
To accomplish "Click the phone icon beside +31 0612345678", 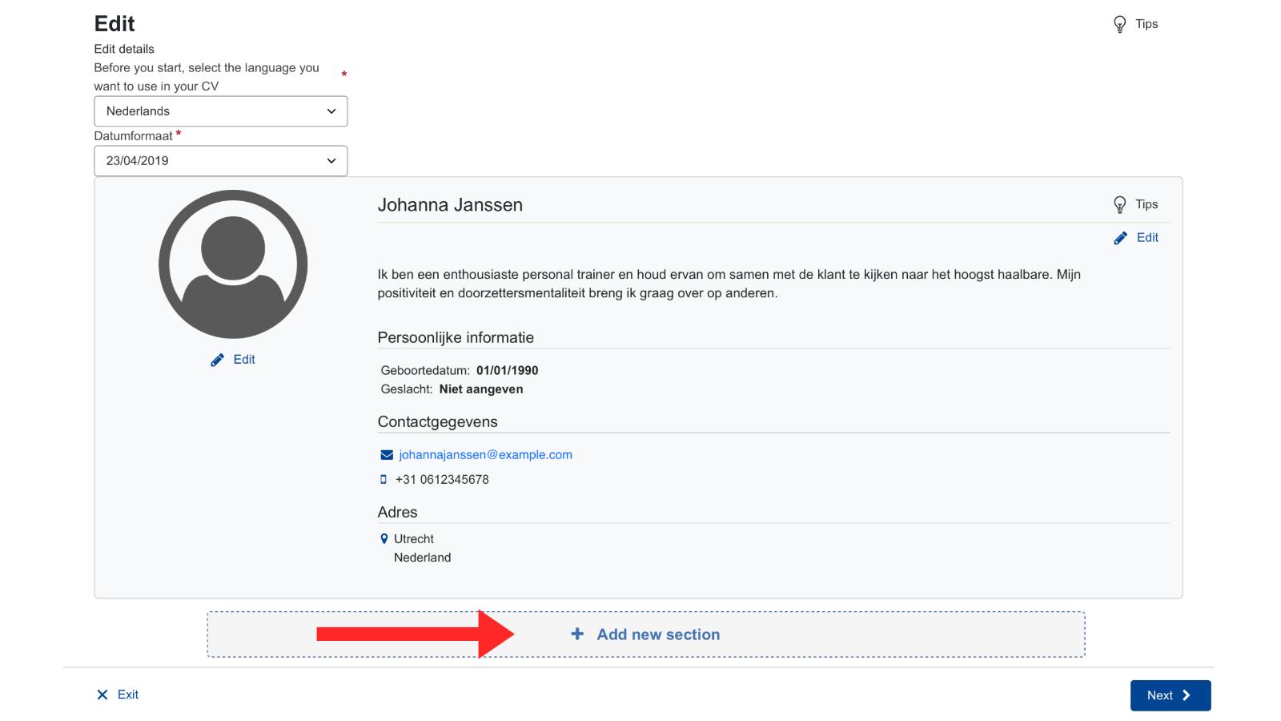I will [x=383, y=480].
